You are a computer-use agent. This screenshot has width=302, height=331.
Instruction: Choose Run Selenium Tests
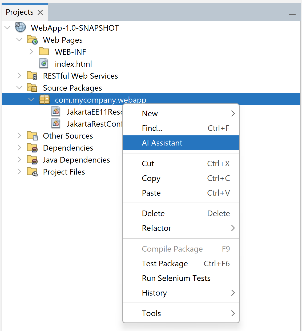pyautogui.click(x=181, y=278)
